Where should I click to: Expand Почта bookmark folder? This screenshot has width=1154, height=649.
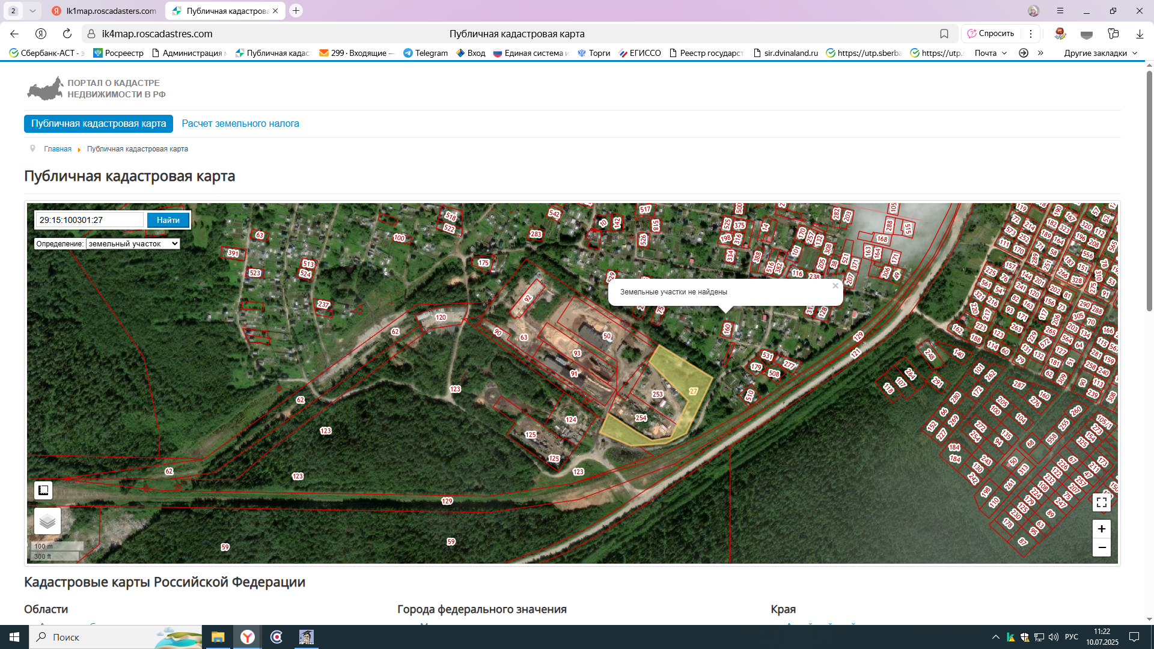point(991,53)
